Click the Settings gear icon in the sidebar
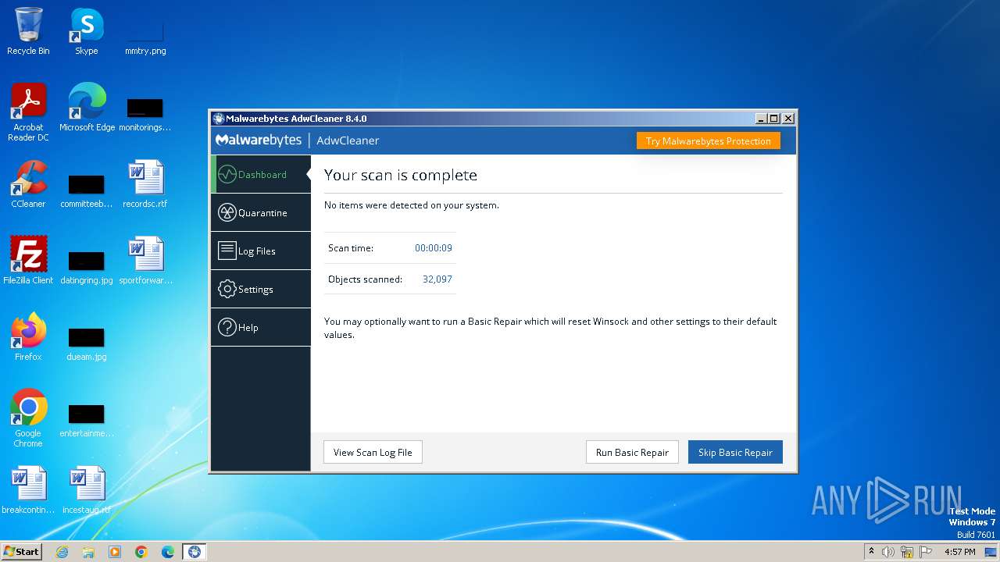Viewport: 1000px width, 562px height. (x=227, y=289)
